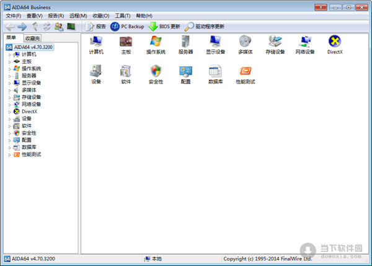Viewport: 372px width, 266px height.
Task: Expand the DirectX tree node arrow
Action: pos(10,112)
